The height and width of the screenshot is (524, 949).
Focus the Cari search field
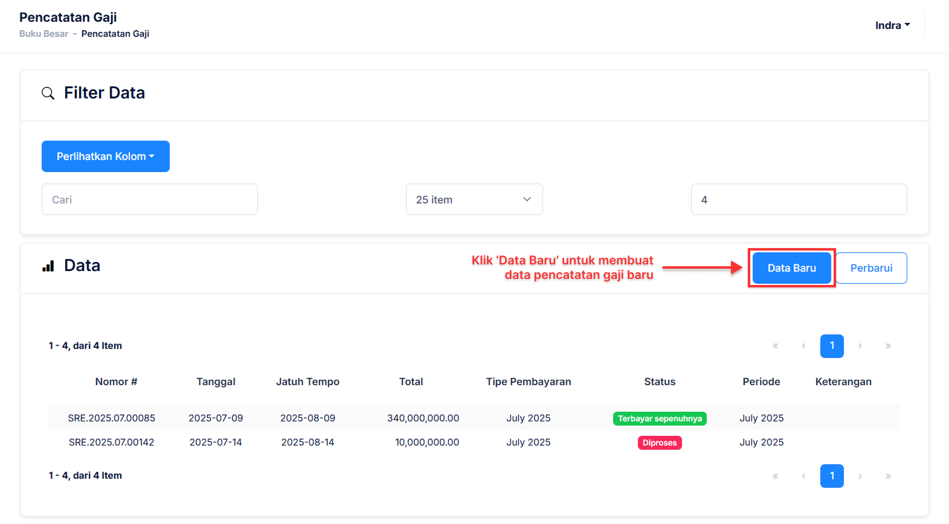pos(150,200)
